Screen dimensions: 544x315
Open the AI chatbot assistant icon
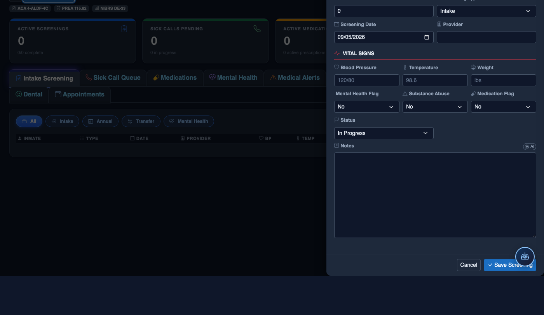pyautogui.click(x=525, y=257)
